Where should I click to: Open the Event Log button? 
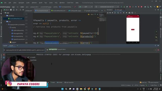143,82
